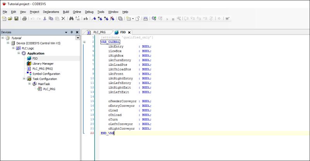Open the dropdown at right of Tutorial row
This screenshot has height=161, width=310.
[x=78, y=38]
